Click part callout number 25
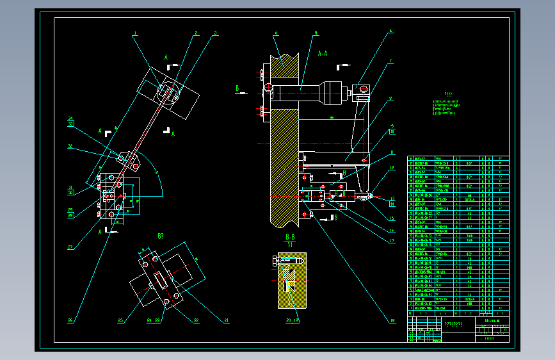Viewport: 555px width, 360px height. point(120,320)
